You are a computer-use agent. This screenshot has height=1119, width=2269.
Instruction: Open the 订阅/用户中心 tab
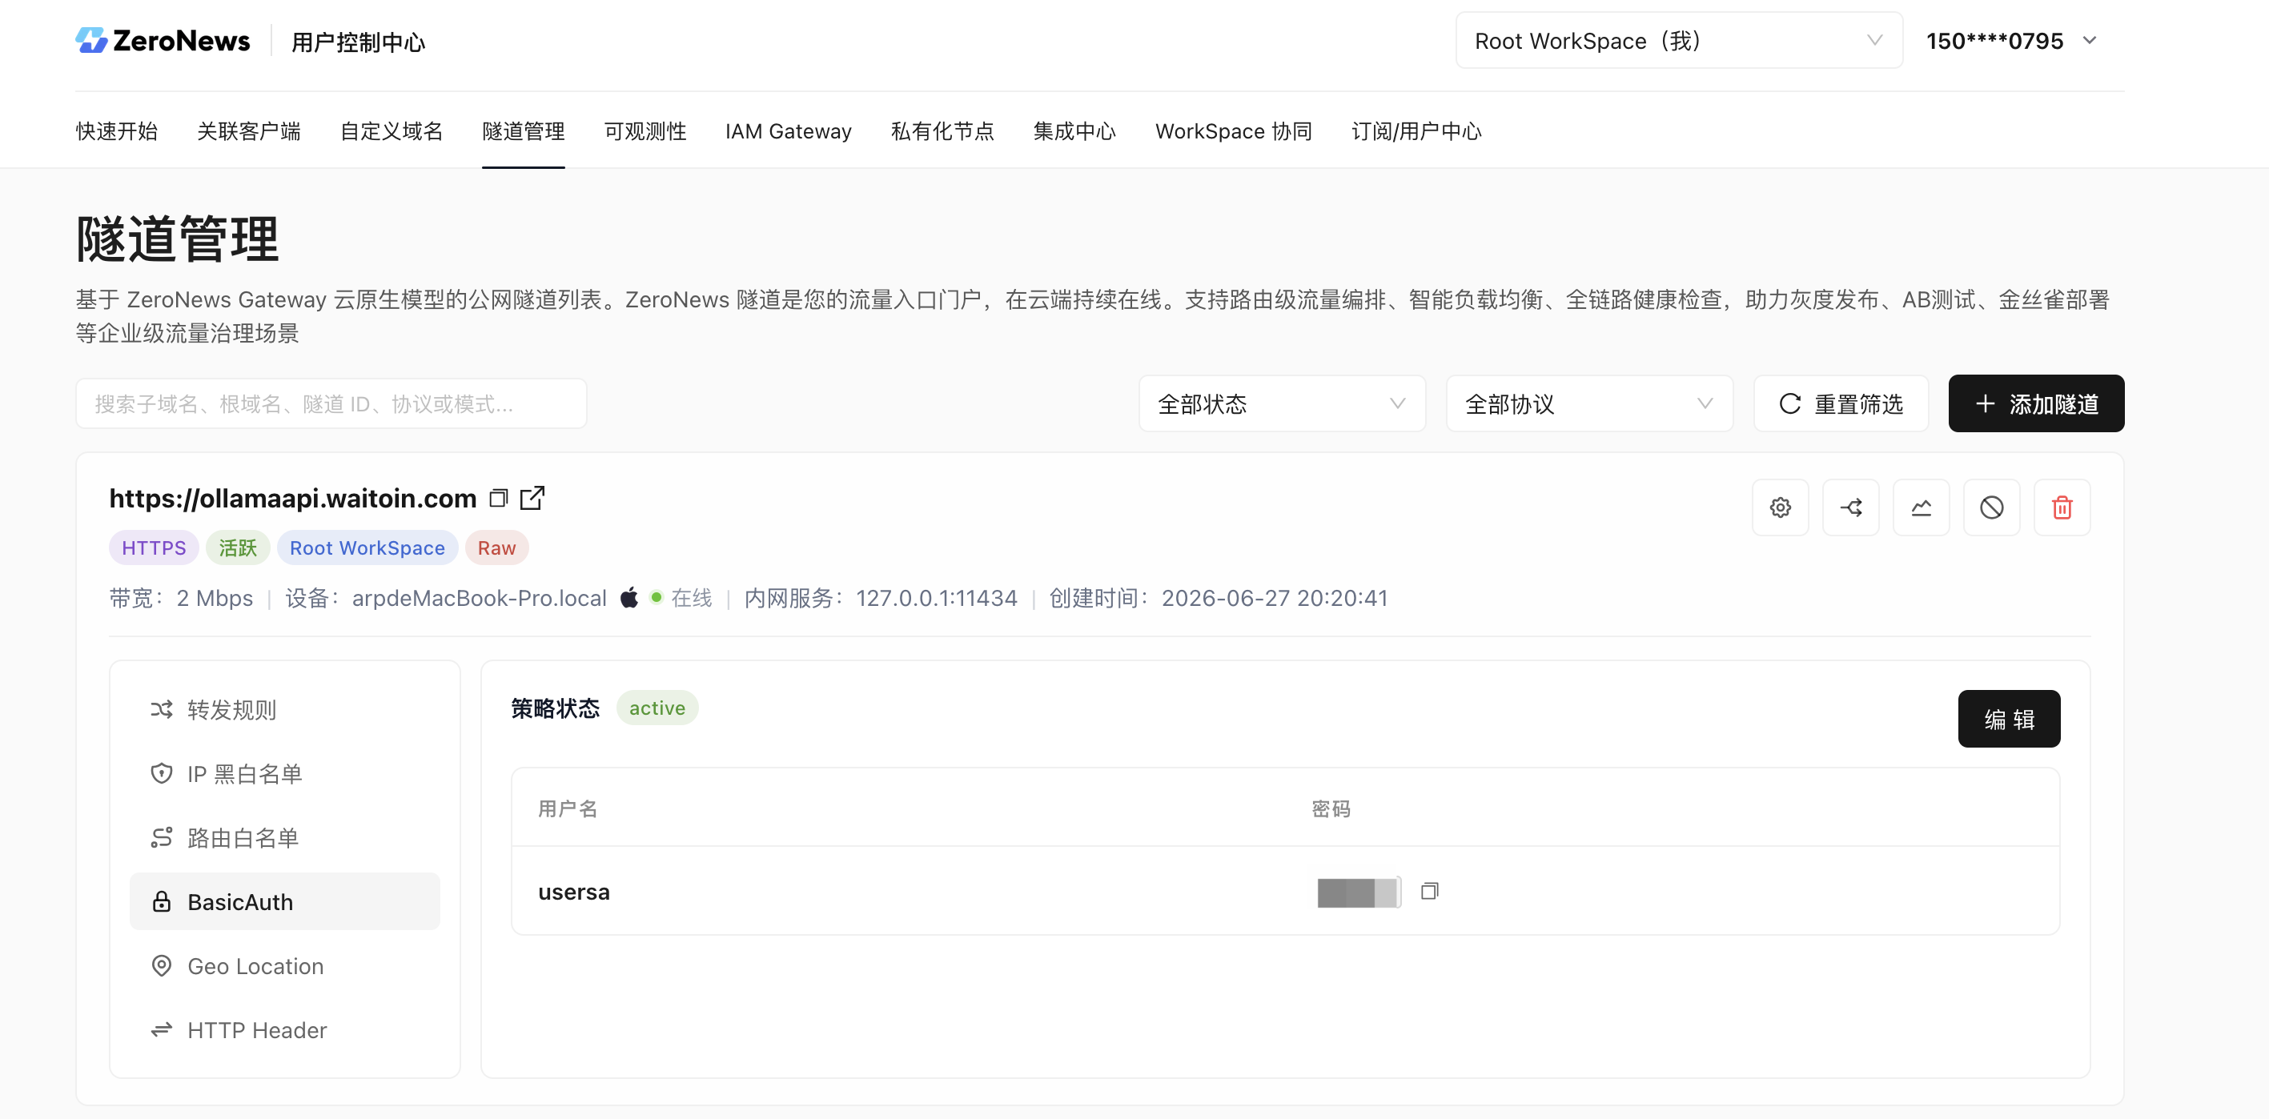tap(1416, 131)
